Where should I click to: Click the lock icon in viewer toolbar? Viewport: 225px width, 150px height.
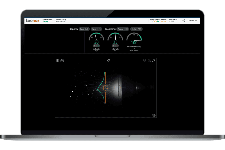154,61
